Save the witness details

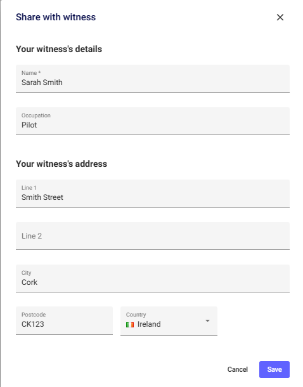274,369
